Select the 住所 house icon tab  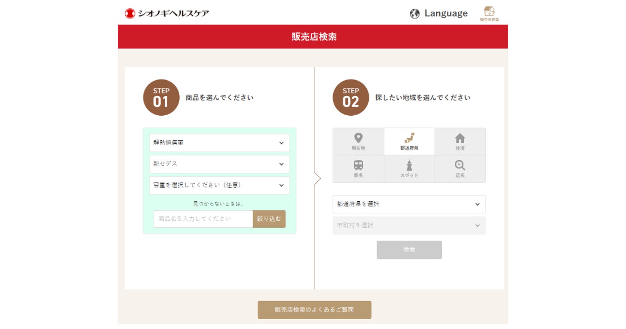pos(460,141)
